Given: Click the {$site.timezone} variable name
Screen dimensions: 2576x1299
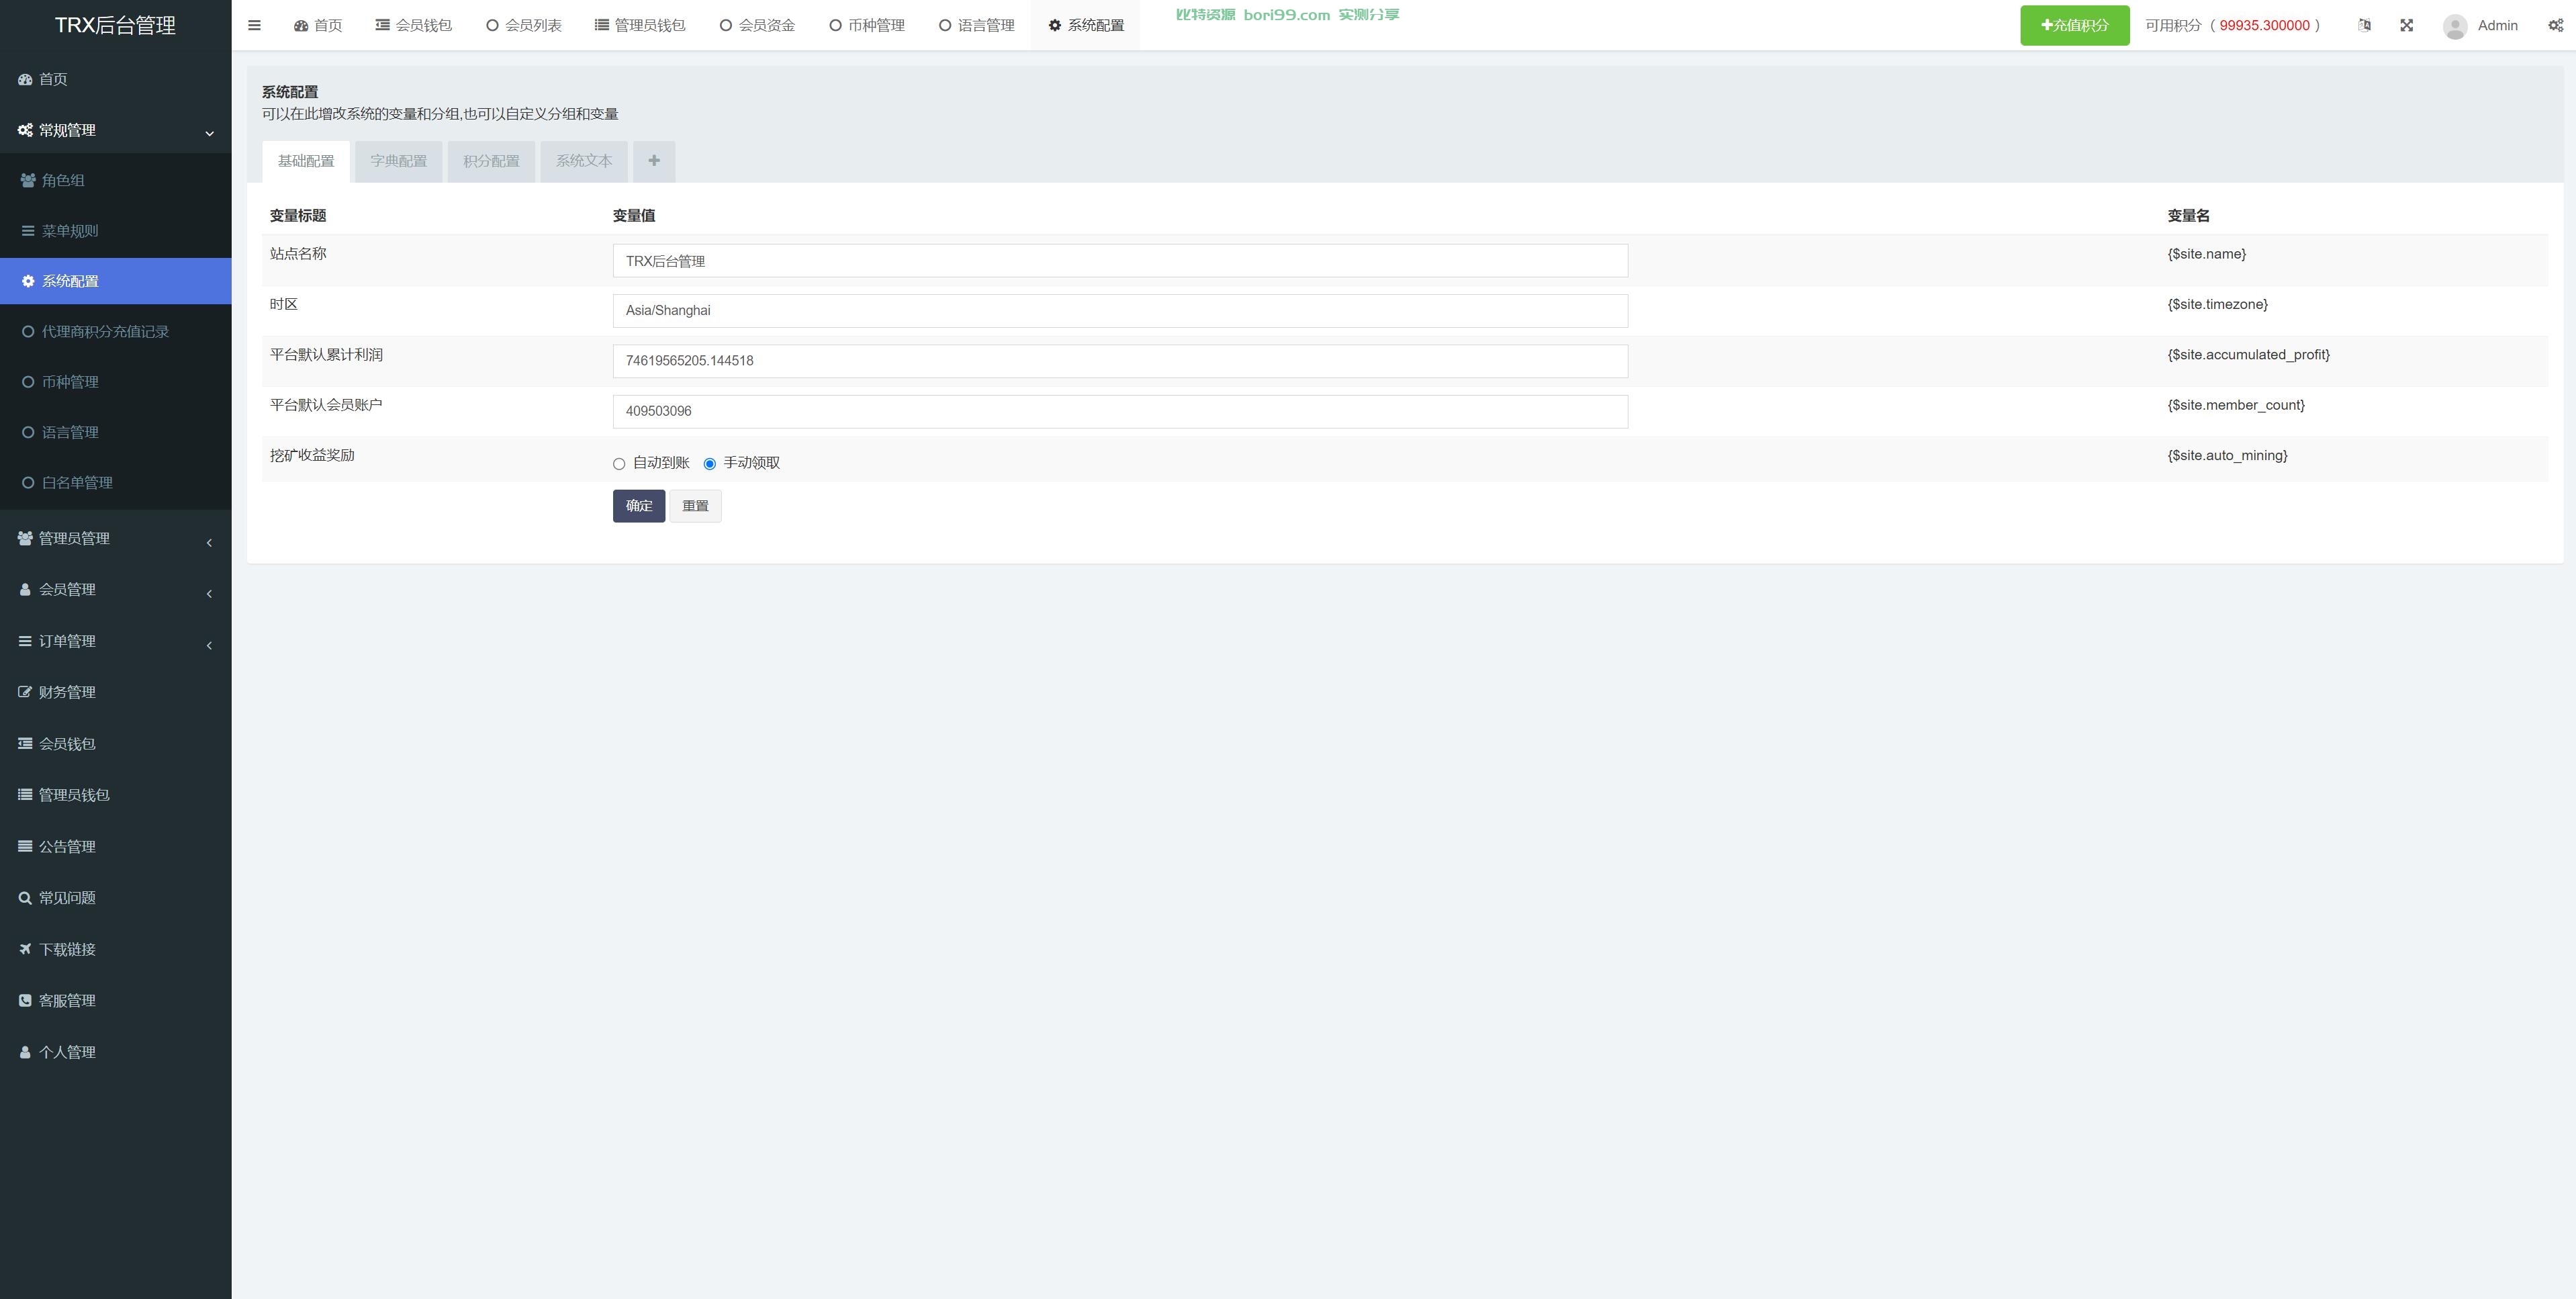Looking at the screenshot, I should tap(2217, 304).
